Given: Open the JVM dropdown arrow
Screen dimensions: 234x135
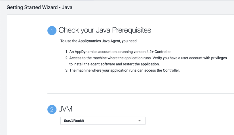Looking at the screenshot, I should pyautogui.click(x=140, y=121).
